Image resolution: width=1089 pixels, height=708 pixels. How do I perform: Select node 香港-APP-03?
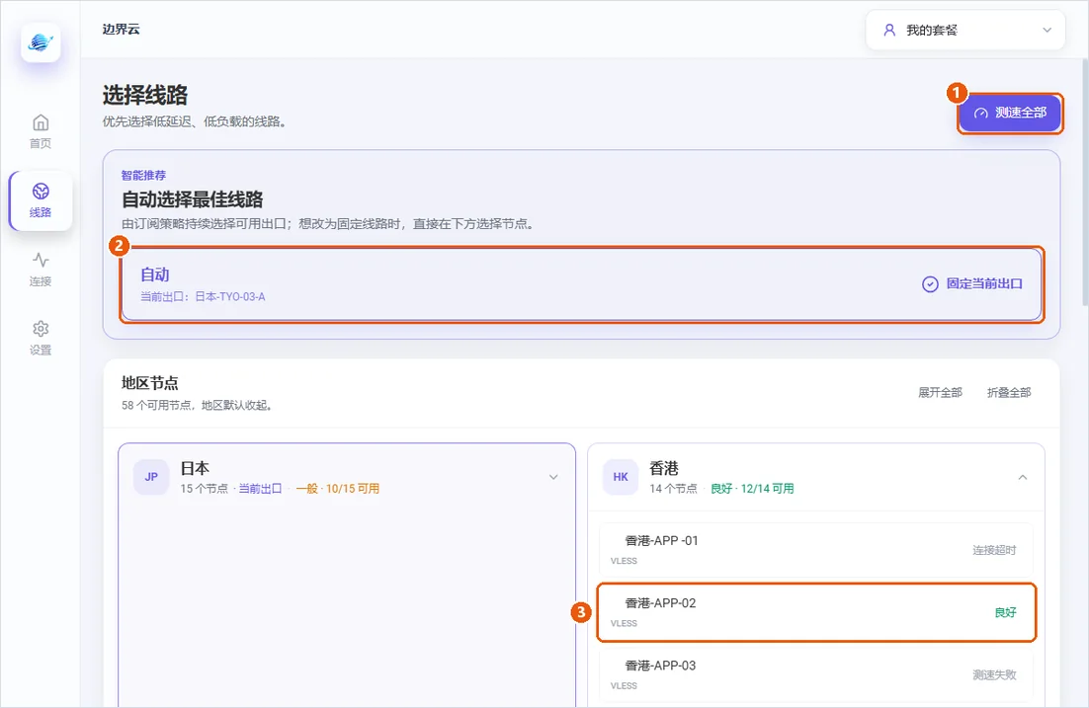click(815, 674)
